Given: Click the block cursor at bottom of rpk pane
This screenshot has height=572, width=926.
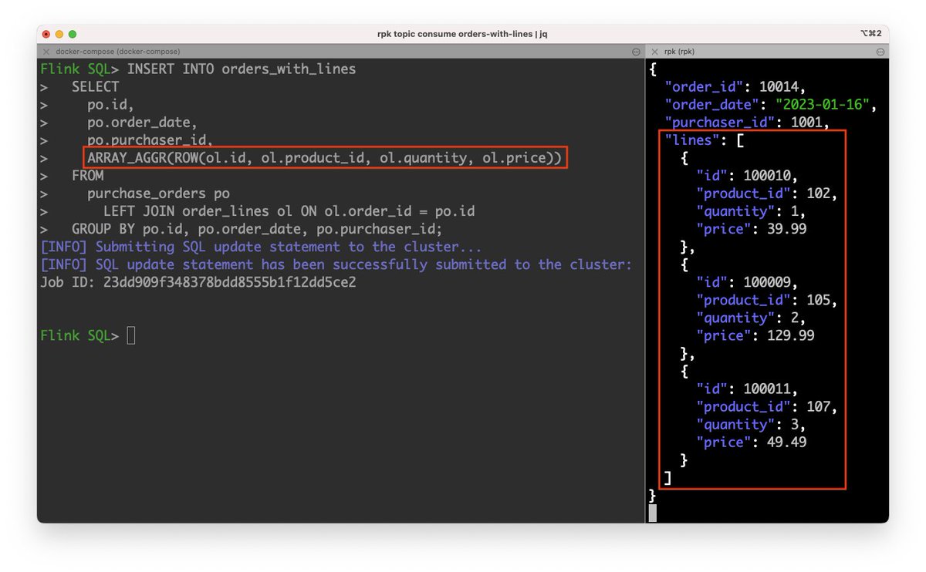Looking at the screenshot, I should tap(653, 513).
